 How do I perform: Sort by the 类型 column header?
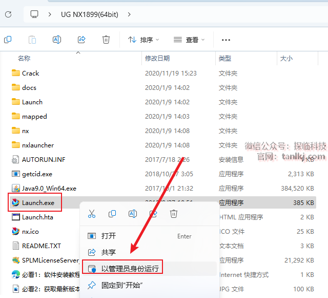tap(225, 58)
